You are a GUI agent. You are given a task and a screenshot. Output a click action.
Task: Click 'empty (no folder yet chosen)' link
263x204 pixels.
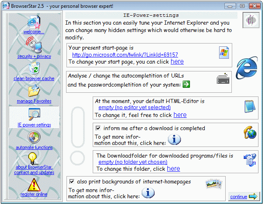point(133,162)
